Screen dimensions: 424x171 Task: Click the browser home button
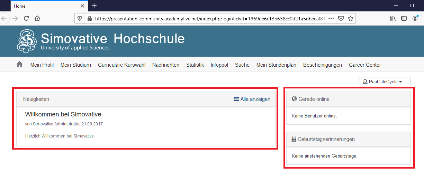tap(37, 18)
